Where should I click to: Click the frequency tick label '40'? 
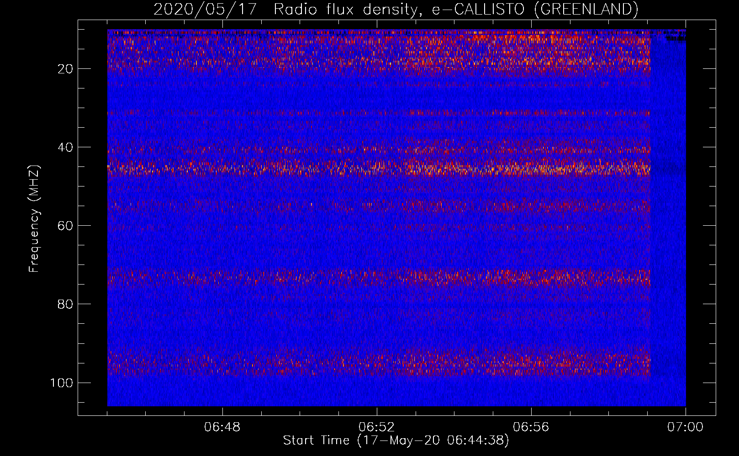[x=65, y=147]
